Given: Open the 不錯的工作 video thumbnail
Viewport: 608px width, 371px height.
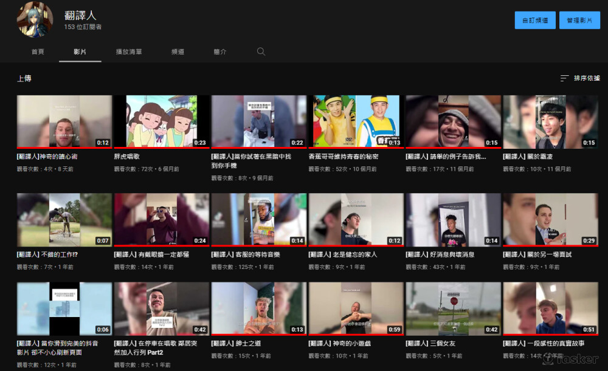Looking at the screenshot, I should pos(64,219).
